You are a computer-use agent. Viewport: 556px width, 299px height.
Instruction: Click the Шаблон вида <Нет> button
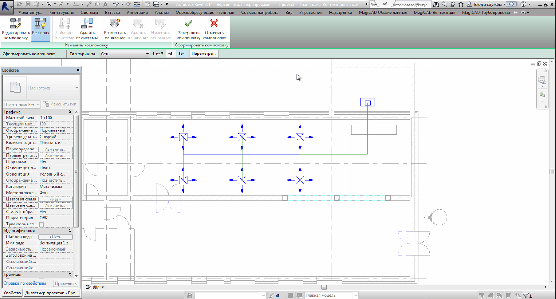point(55,237)
